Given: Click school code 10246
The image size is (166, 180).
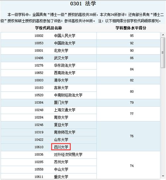Looking at the screenshot, I should 39,125.
